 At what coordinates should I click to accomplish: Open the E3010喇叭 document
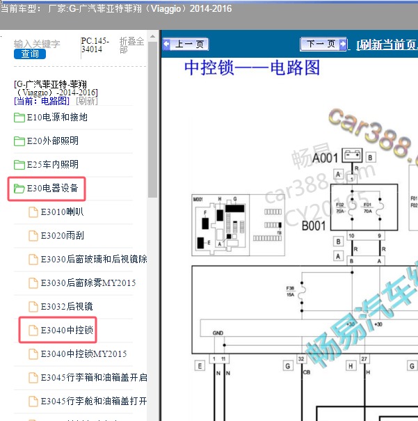tap(62, 212)
